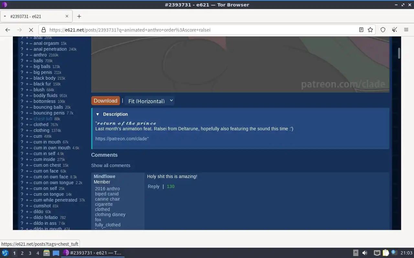Click the ? wiki link beside chest tuft
Viewport: 414px width, 258px height.
click(x=22, y=119)
